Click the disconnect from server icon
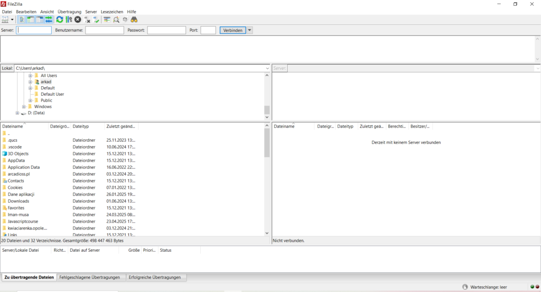541x292 pixels. click(x=88, y=20)
